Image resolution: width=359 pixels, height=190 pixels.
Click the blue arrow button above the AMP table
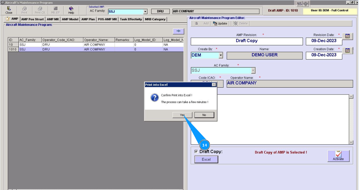[x=178, y=31]
